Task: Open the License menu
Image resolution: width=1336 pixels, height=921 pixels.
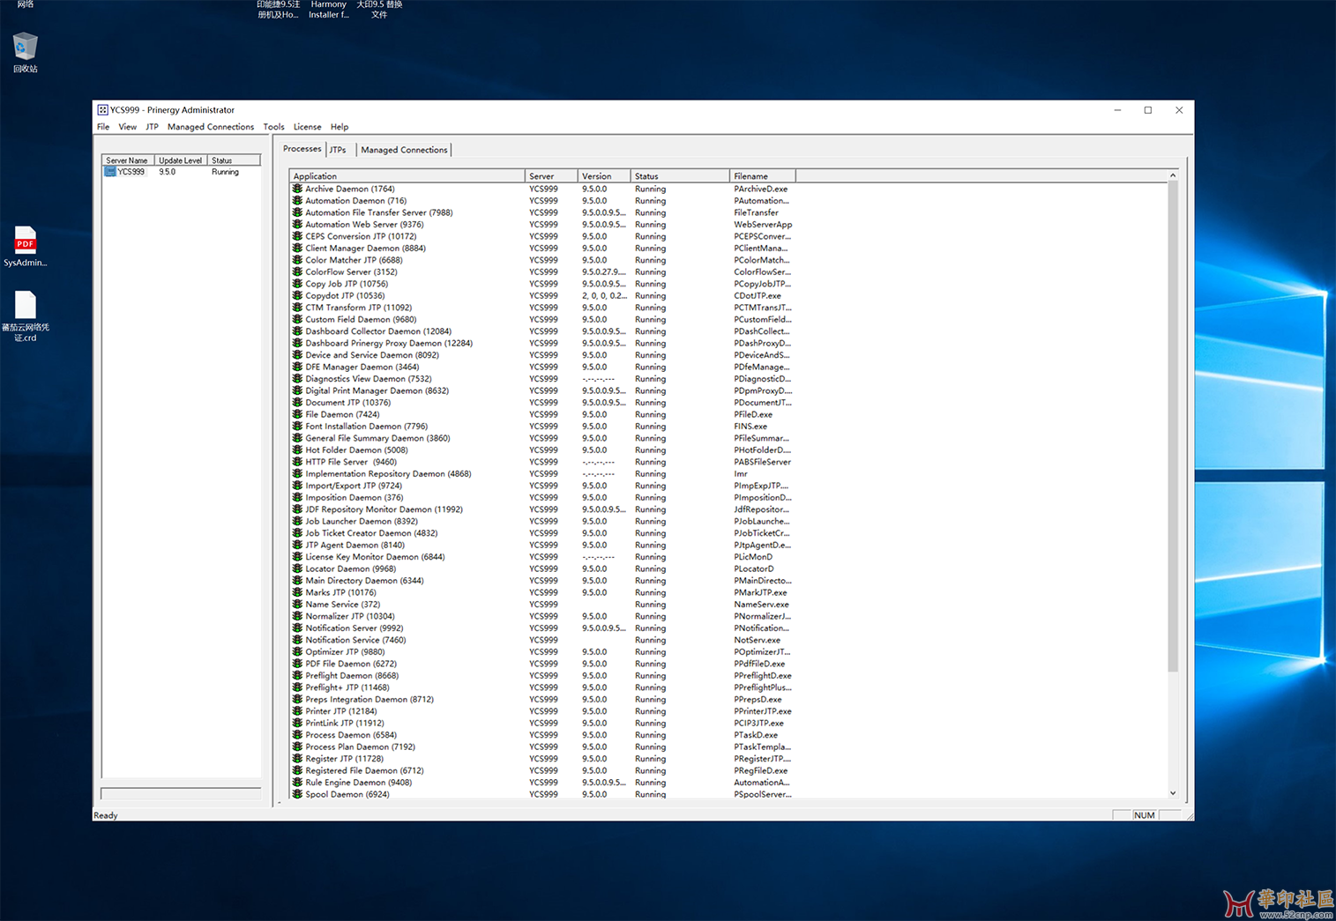Action: tap(307, 127)
